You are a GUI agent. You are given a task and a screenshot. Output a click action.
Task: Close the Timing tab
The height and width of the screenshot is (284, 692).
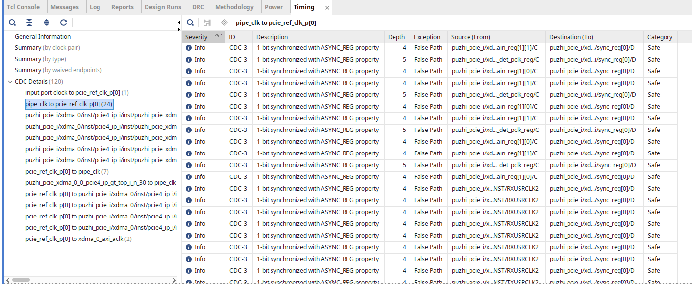tap(327, 7)
